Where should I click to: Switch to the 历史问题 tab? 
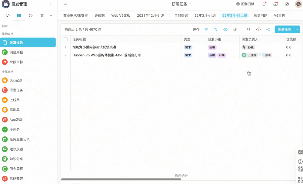click(x=260, y=15)
